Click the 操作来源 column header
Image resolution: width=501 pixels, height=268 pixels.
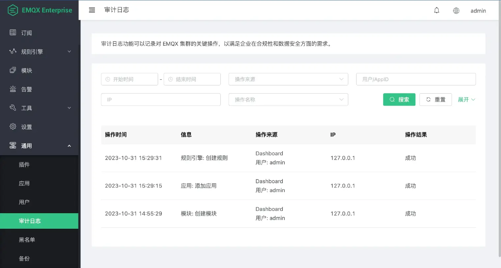pyautogui.click(x=266, y=135)
